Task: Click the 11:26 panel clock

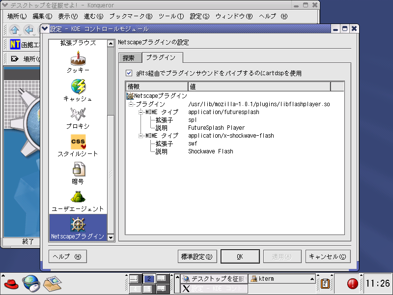Action: 377,284
